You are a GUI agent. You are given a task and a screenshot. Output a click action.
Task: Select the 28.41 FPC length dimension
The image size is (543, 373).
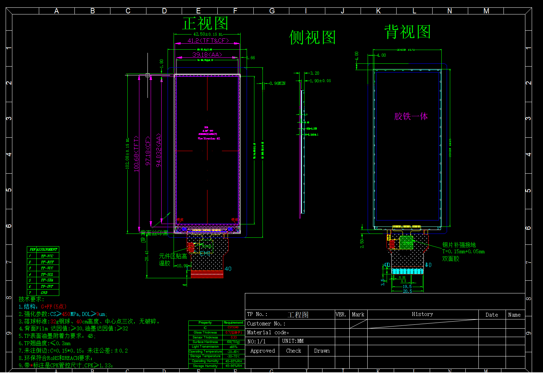(147, 256)
